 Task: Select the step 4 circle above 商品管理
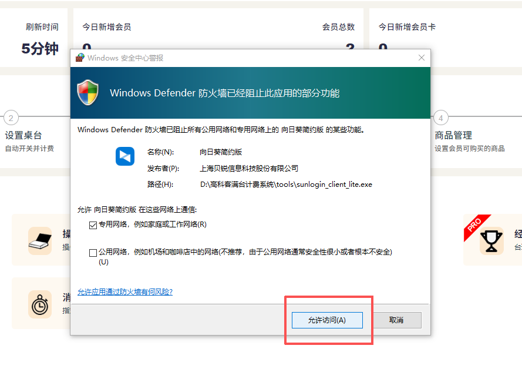[x=440, y=117]
